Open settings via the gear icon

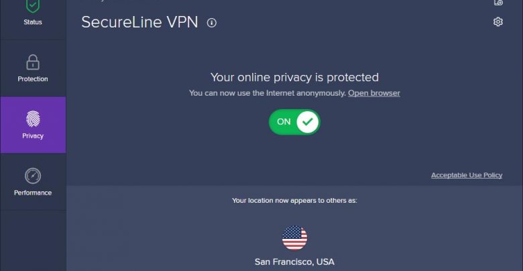tap(498, 22)
